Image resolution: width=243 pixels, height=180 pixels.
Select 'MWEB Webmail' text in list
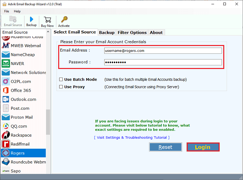point(26,46)
